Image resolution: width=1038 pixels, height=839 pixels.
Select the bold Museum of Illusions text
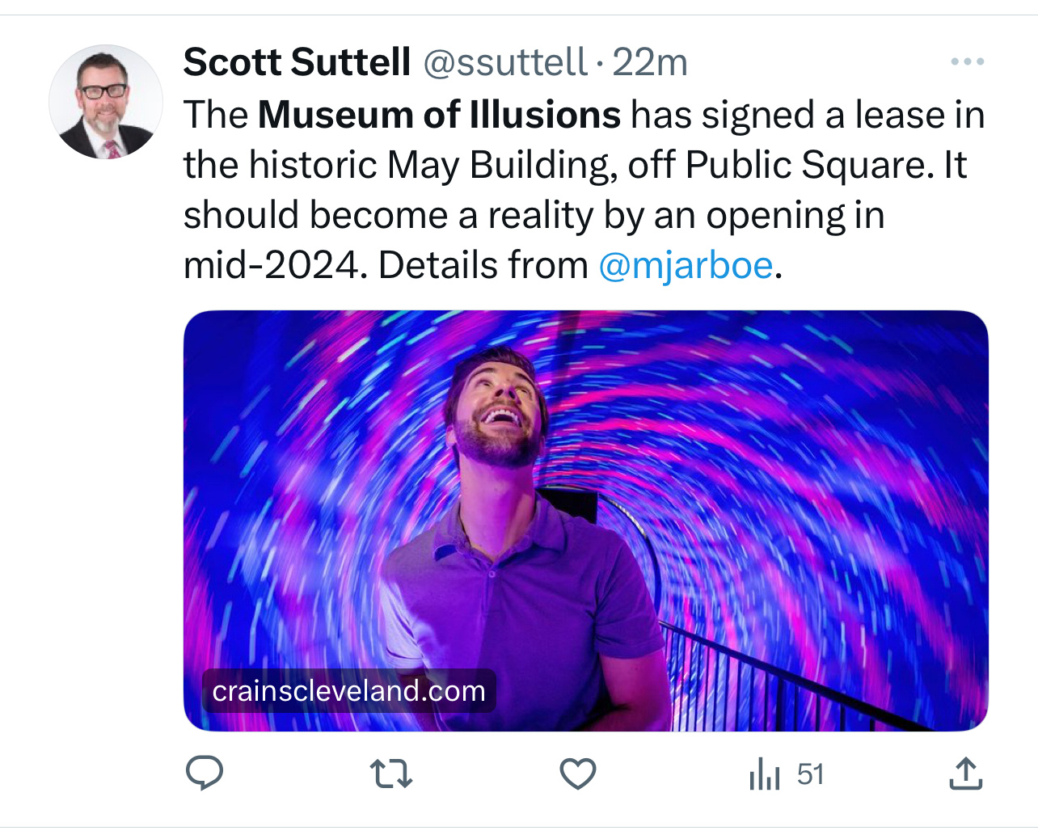439,115
